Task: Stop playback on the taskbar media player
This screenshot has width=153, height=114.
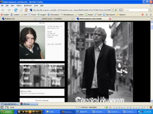Action: click(x=23, y=112)
